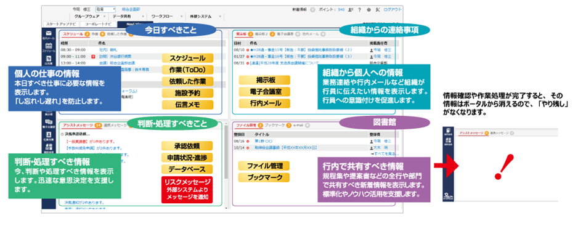Open the 【手数料減免申請】 pending item
578x231 pixels.
[94, 148]
